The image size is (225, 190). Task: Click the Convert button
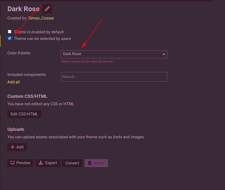72,163
